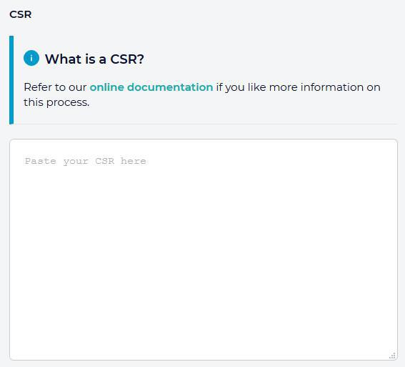Select the What is a CSR? heading
The image size is (405, 367).
click(94, 59)
